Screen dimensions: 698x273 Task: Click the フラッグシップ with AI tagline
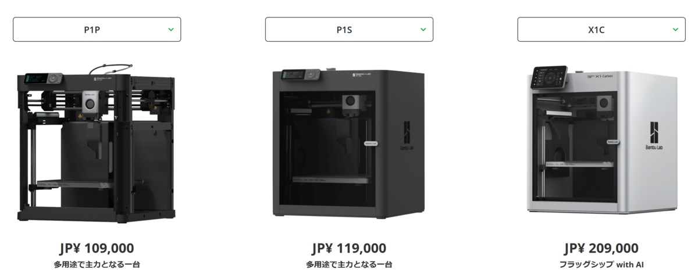click(601, 264)
